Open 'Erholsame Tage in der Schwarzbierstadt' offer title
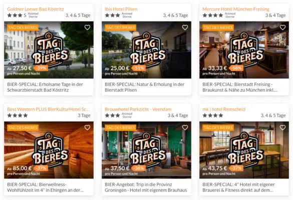This screenshot has height=200, width=293. click(45, 87)
